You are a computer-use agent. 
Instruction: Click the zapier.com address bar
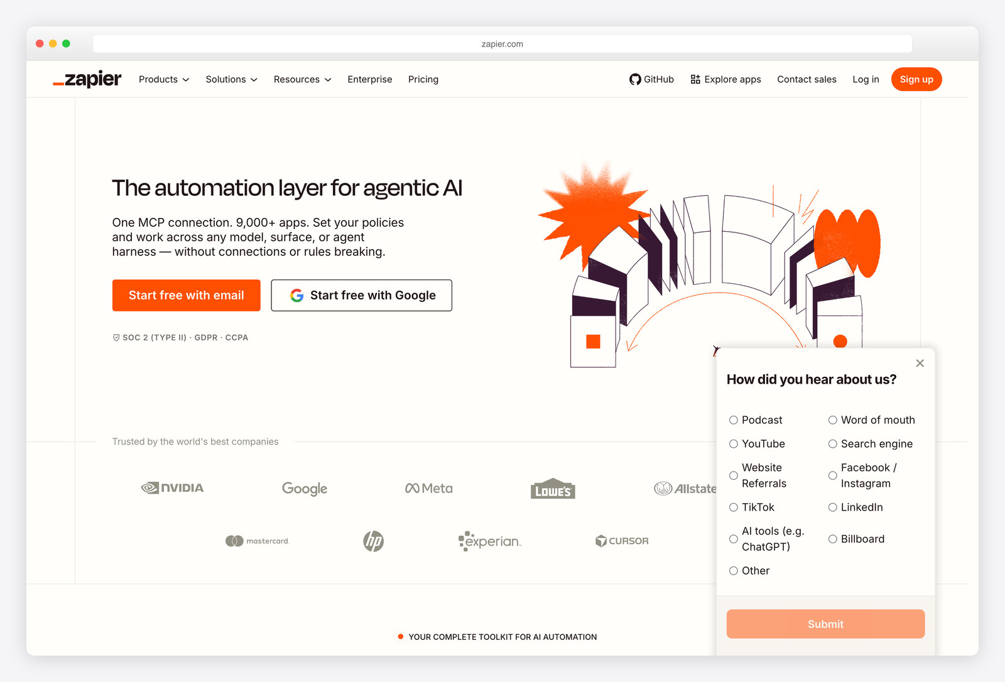(503, 44)
